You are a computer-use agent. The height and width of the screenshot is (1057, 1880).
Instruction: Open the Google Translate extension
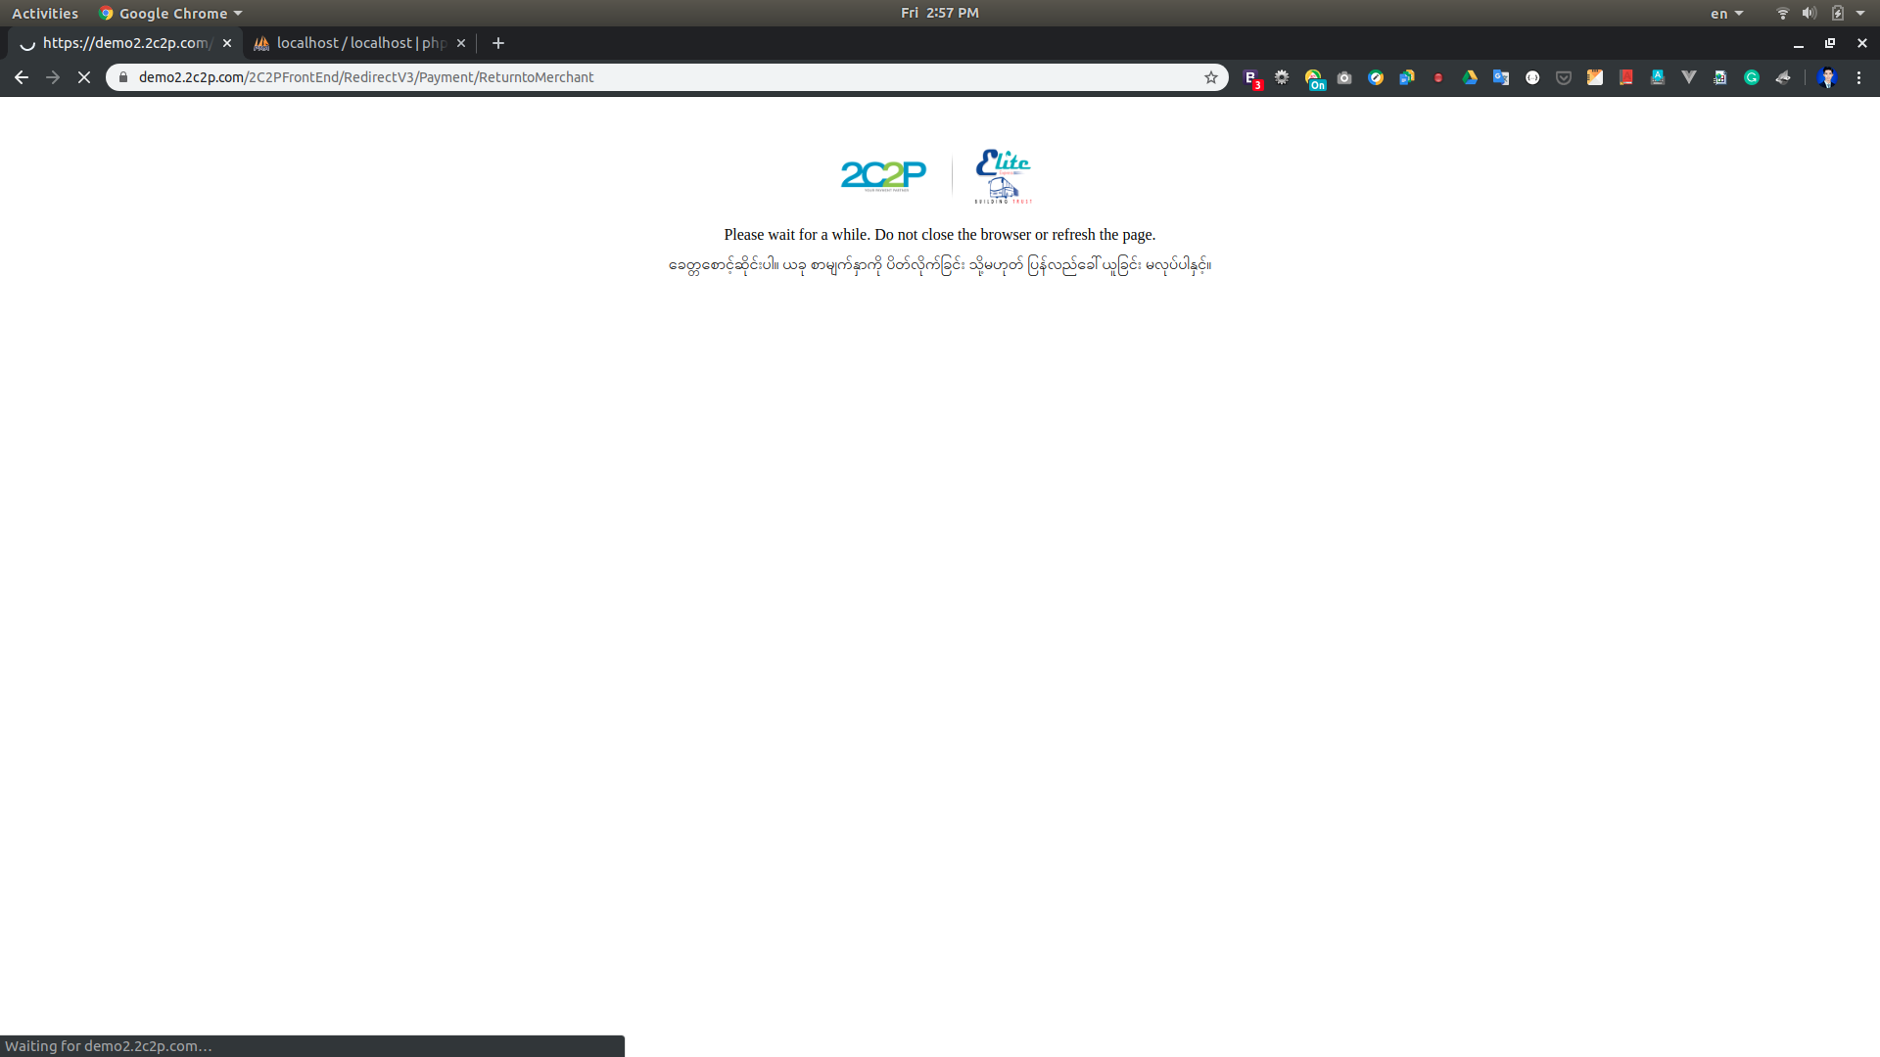point(1501,77)
